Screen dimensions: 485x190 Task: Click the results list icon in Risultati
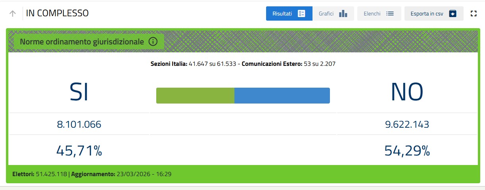tap(301, 13)
